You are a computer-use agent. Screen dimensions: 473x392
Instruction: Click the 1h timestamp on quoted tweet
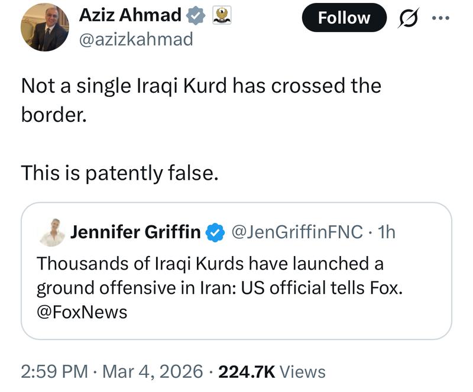[386, 232]
